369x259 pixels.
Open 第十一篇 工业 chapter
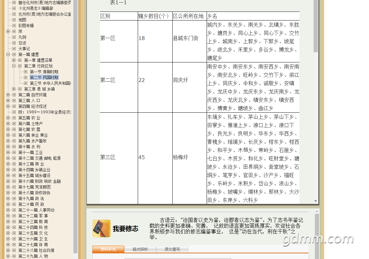(31, 152)
